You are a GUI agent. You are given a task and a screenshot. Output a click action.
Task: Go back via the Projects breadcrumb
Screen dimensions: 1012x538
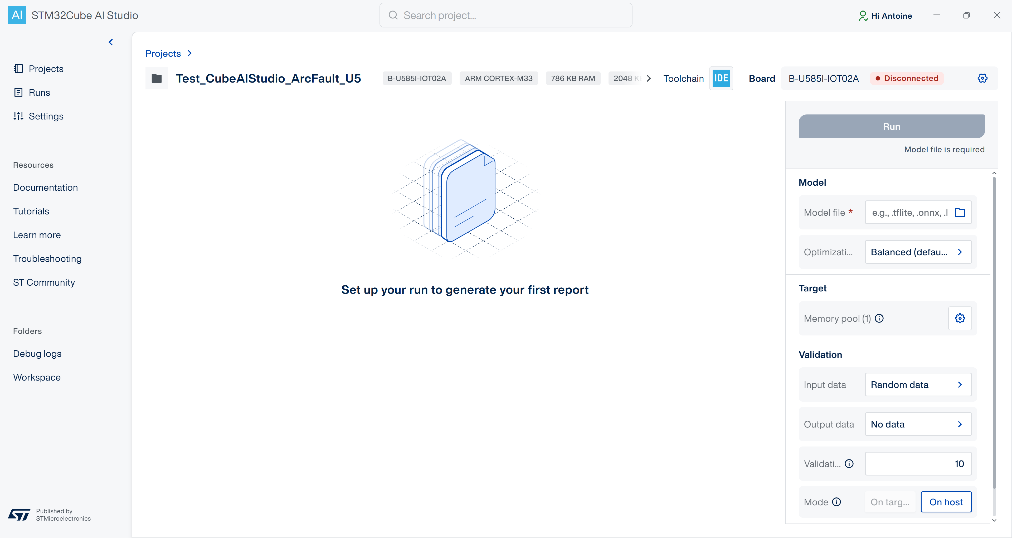click(163, 54)
